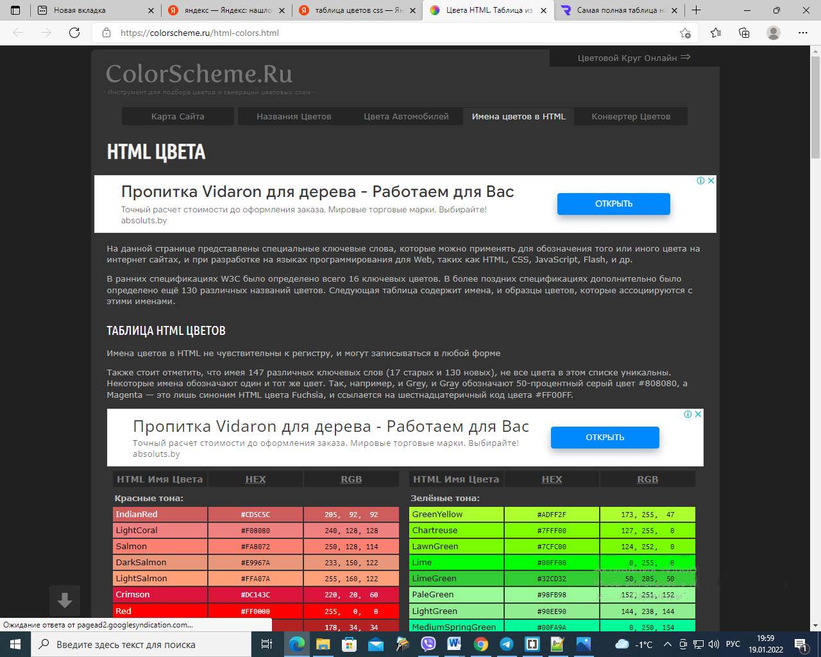Open Viber from the taskbar
821x657 pixels.
pos(428,644)
